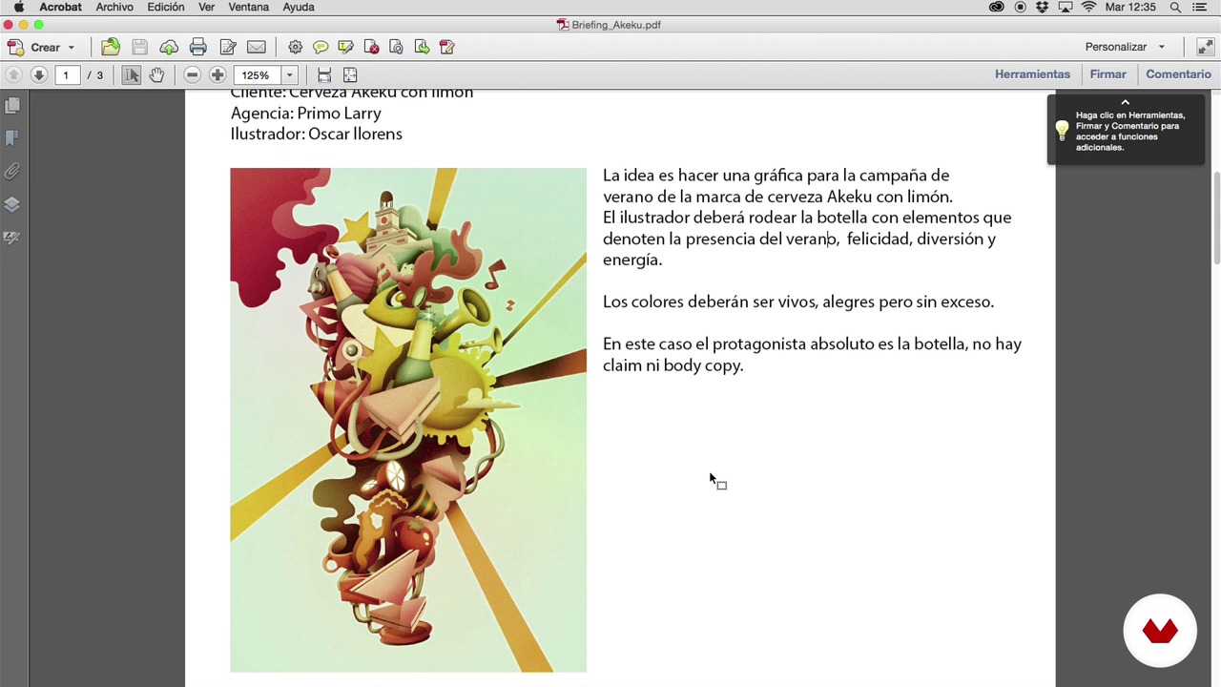Click the vertical scrollbar thumb
Screen dimensions: 1221x687
point(1215,218)
